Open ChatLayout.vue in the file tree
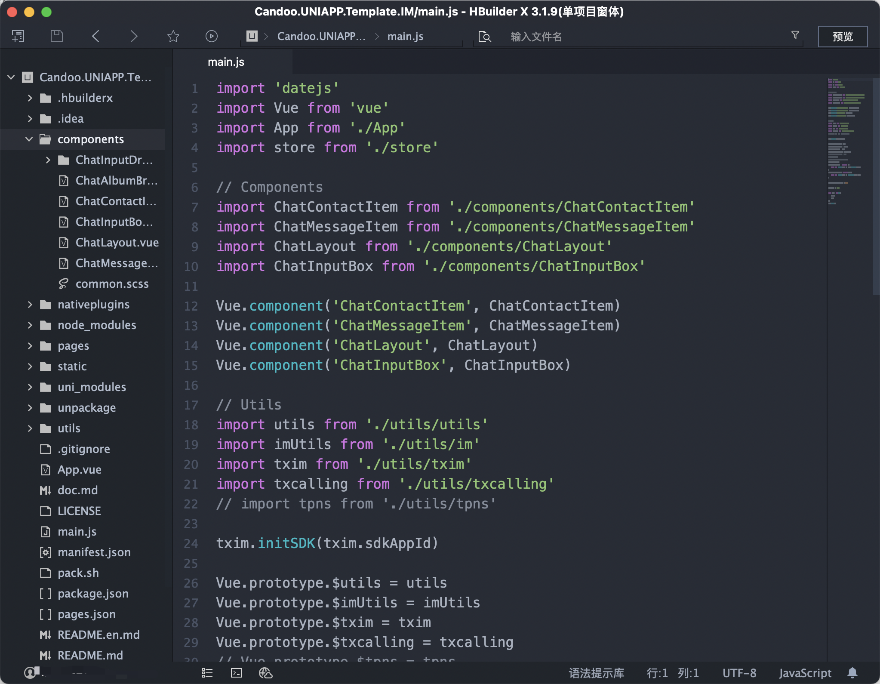Image resolution: width=880 pixels, height=684 pixels. 117,243
